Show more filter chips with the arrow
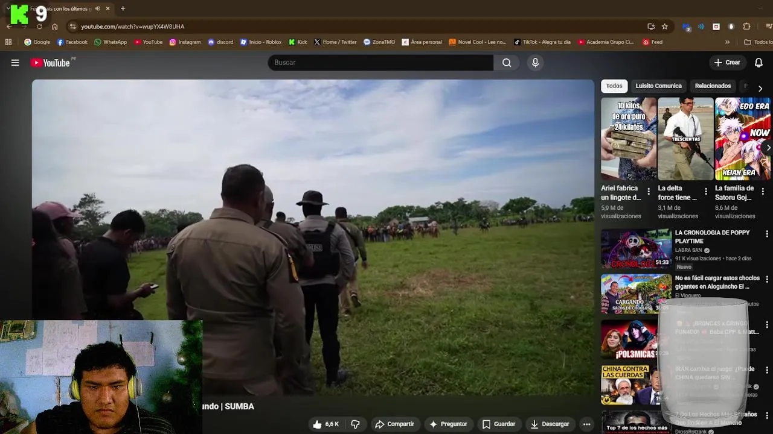The image size is (773, 434). point(760,88)
